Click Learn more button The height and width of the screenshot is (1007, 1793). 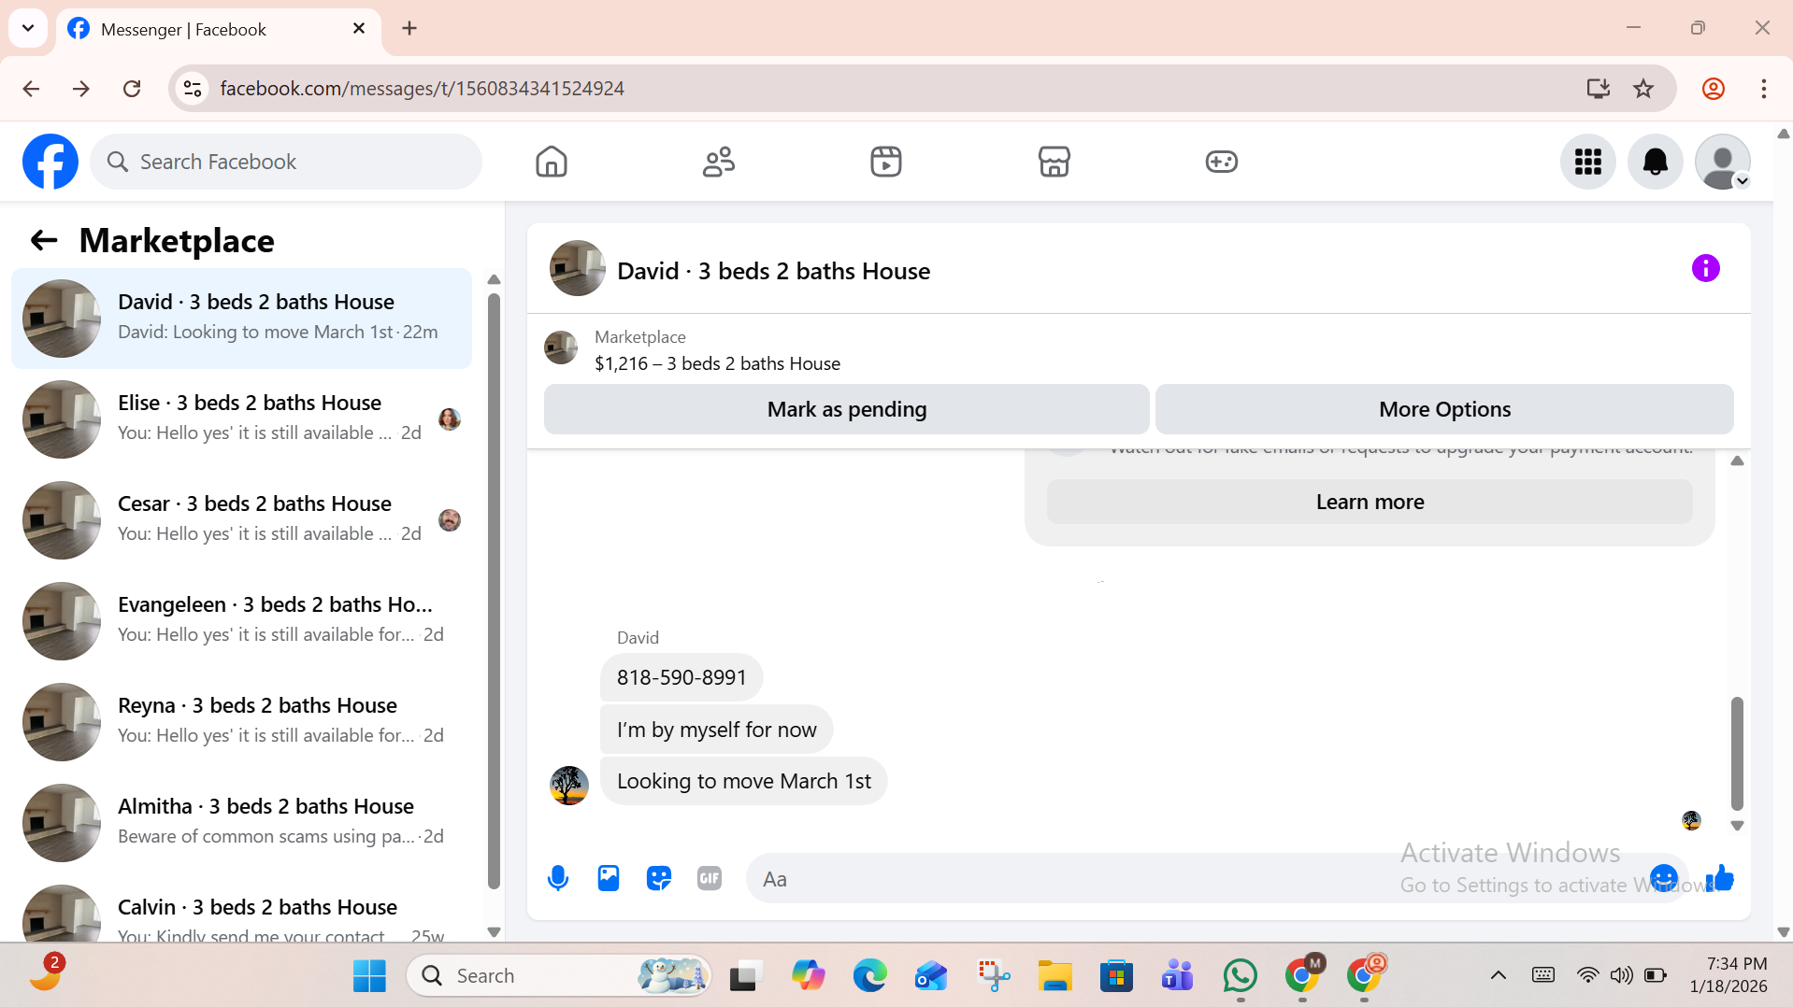point(1370,502)
